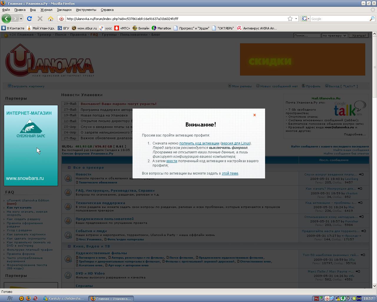Open latest post icon after 'Слухи вокруг введения платы...'

pyautogui.click(x=361, y=174)
